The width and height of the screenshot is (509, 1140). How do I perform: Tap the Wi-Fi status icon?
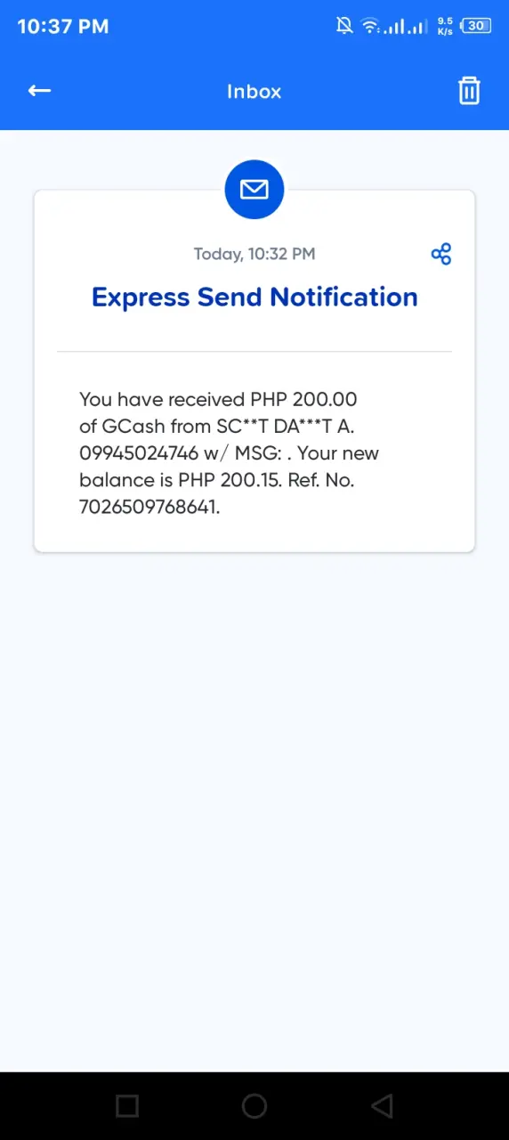click(370, 26)
